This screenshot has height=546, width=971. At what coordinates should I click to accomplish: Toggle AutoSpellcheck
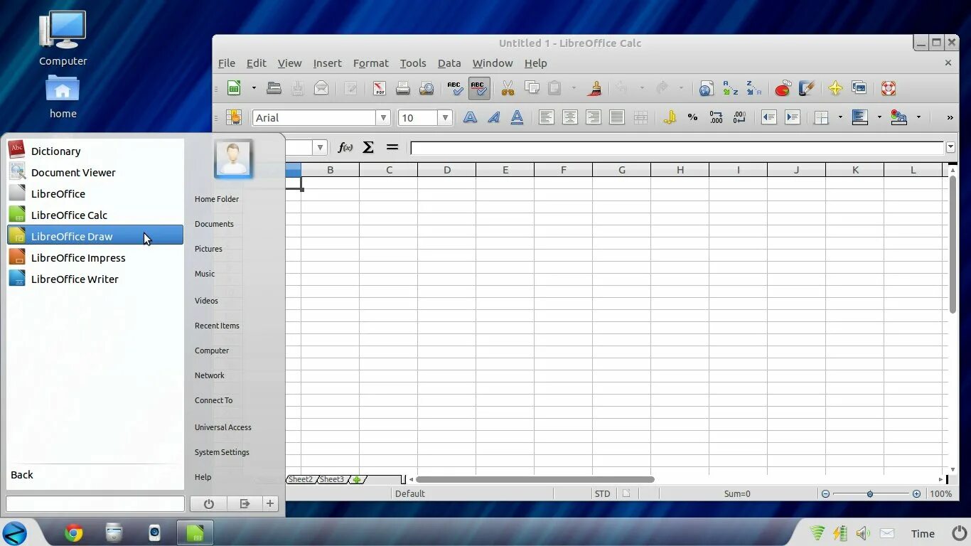[x=478, y=88]
